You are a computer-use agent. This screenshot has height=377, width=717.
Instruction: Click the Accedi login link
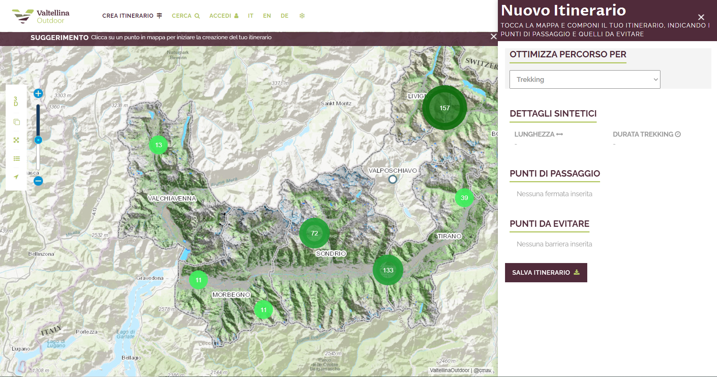point(224,16)
